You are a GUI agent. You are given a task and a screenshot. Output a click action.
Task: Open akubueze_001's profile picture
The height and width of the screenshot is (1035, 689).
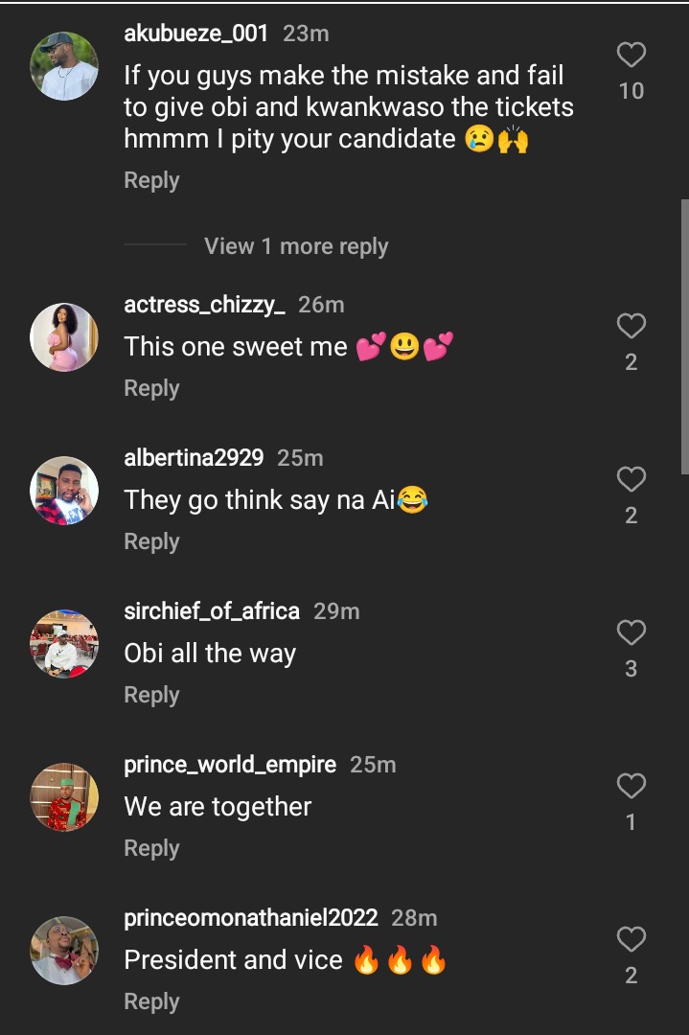(x=64, y=66)
